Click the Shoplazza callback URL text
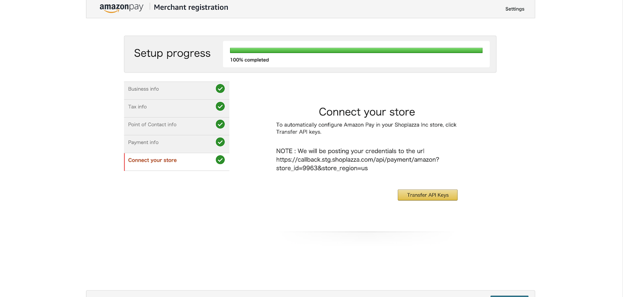The width and height of the screenshot is (623, 297). pyautogui.click(x=357, y=160)
